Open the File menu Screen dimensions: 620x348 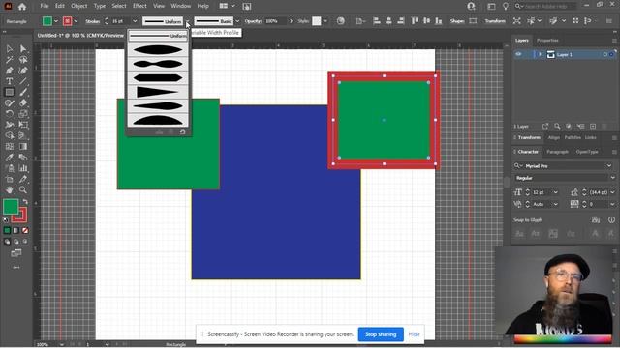click(45, 6)
